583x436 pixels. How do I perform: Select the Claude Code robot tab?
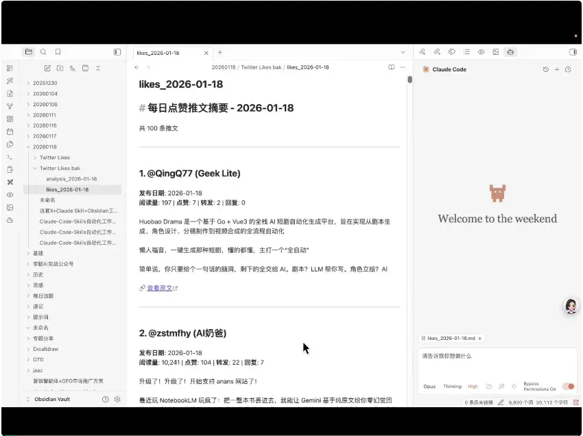[510, 52]
